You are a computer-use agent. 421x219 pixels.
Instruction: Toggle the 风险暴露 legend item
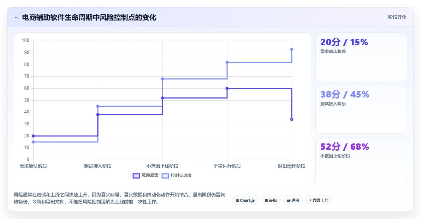click(x=146, y=176)
